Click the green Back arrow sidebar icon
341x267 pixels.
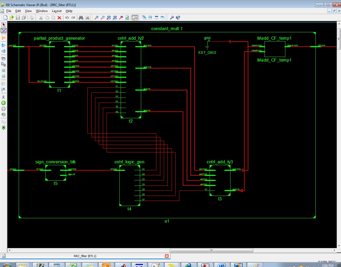(3, 103)
